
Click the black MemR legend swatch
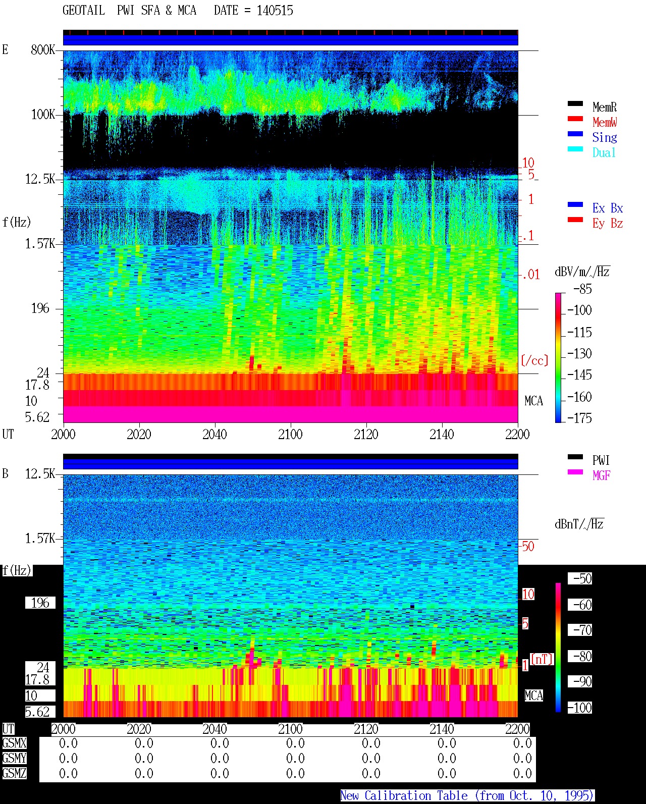click(575, 103)
